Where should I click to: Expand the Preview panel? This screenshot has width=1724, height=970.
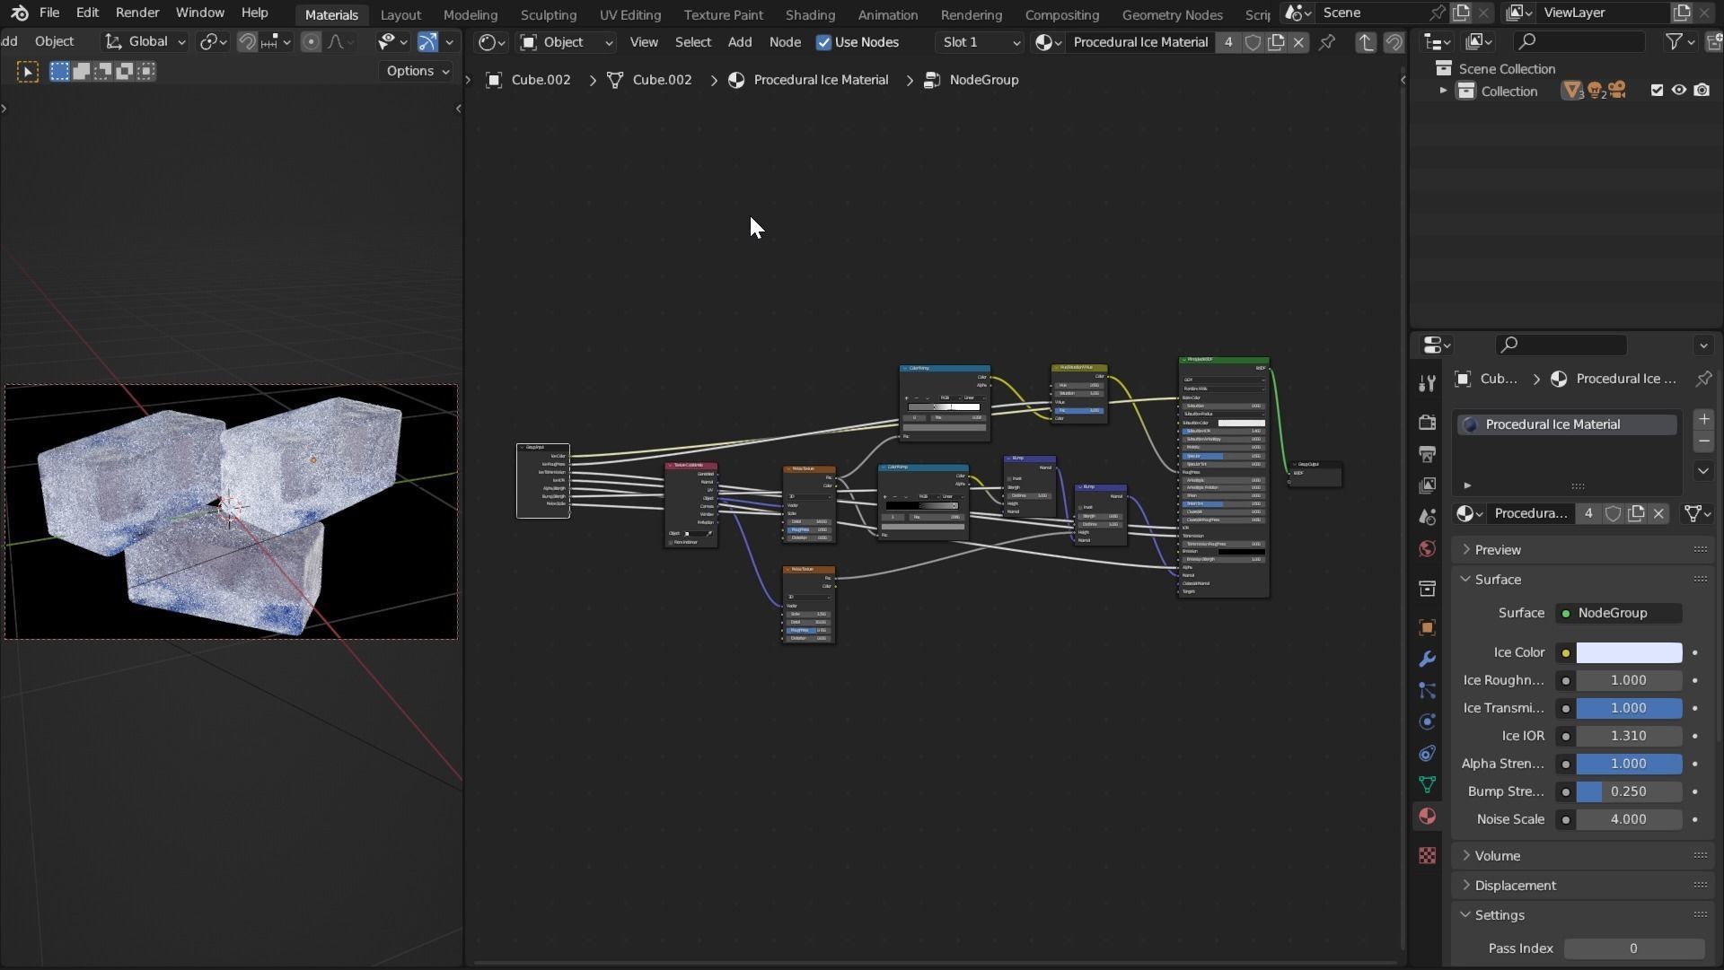[x=1498, y=549]
